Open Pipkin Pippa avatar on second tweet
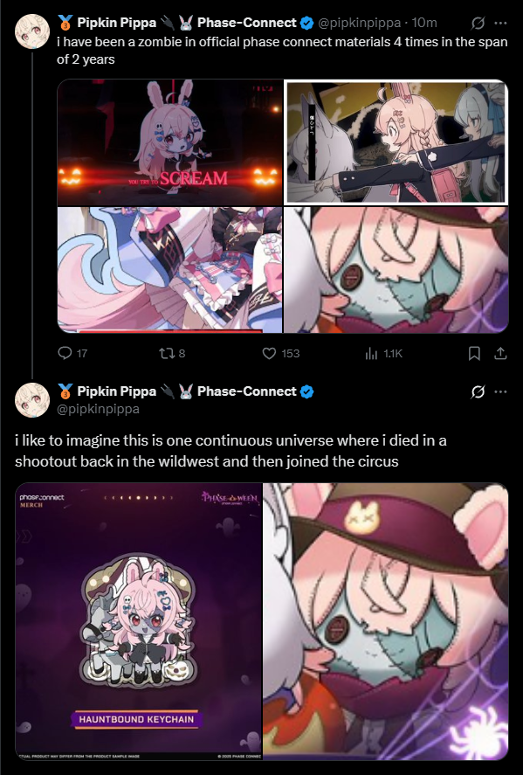 click(32, 400)
